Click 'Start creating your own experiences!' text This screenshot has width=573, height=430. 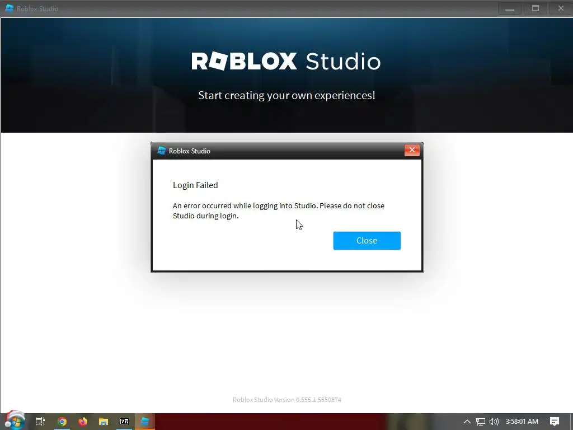pyautogui.click(x=286, y=95)
